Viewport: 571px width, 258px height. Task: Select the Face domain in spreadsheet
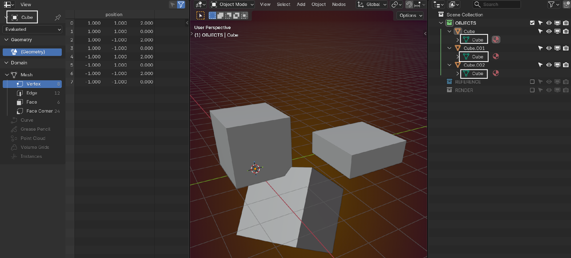pyautogui.click(x=32, y=102)
